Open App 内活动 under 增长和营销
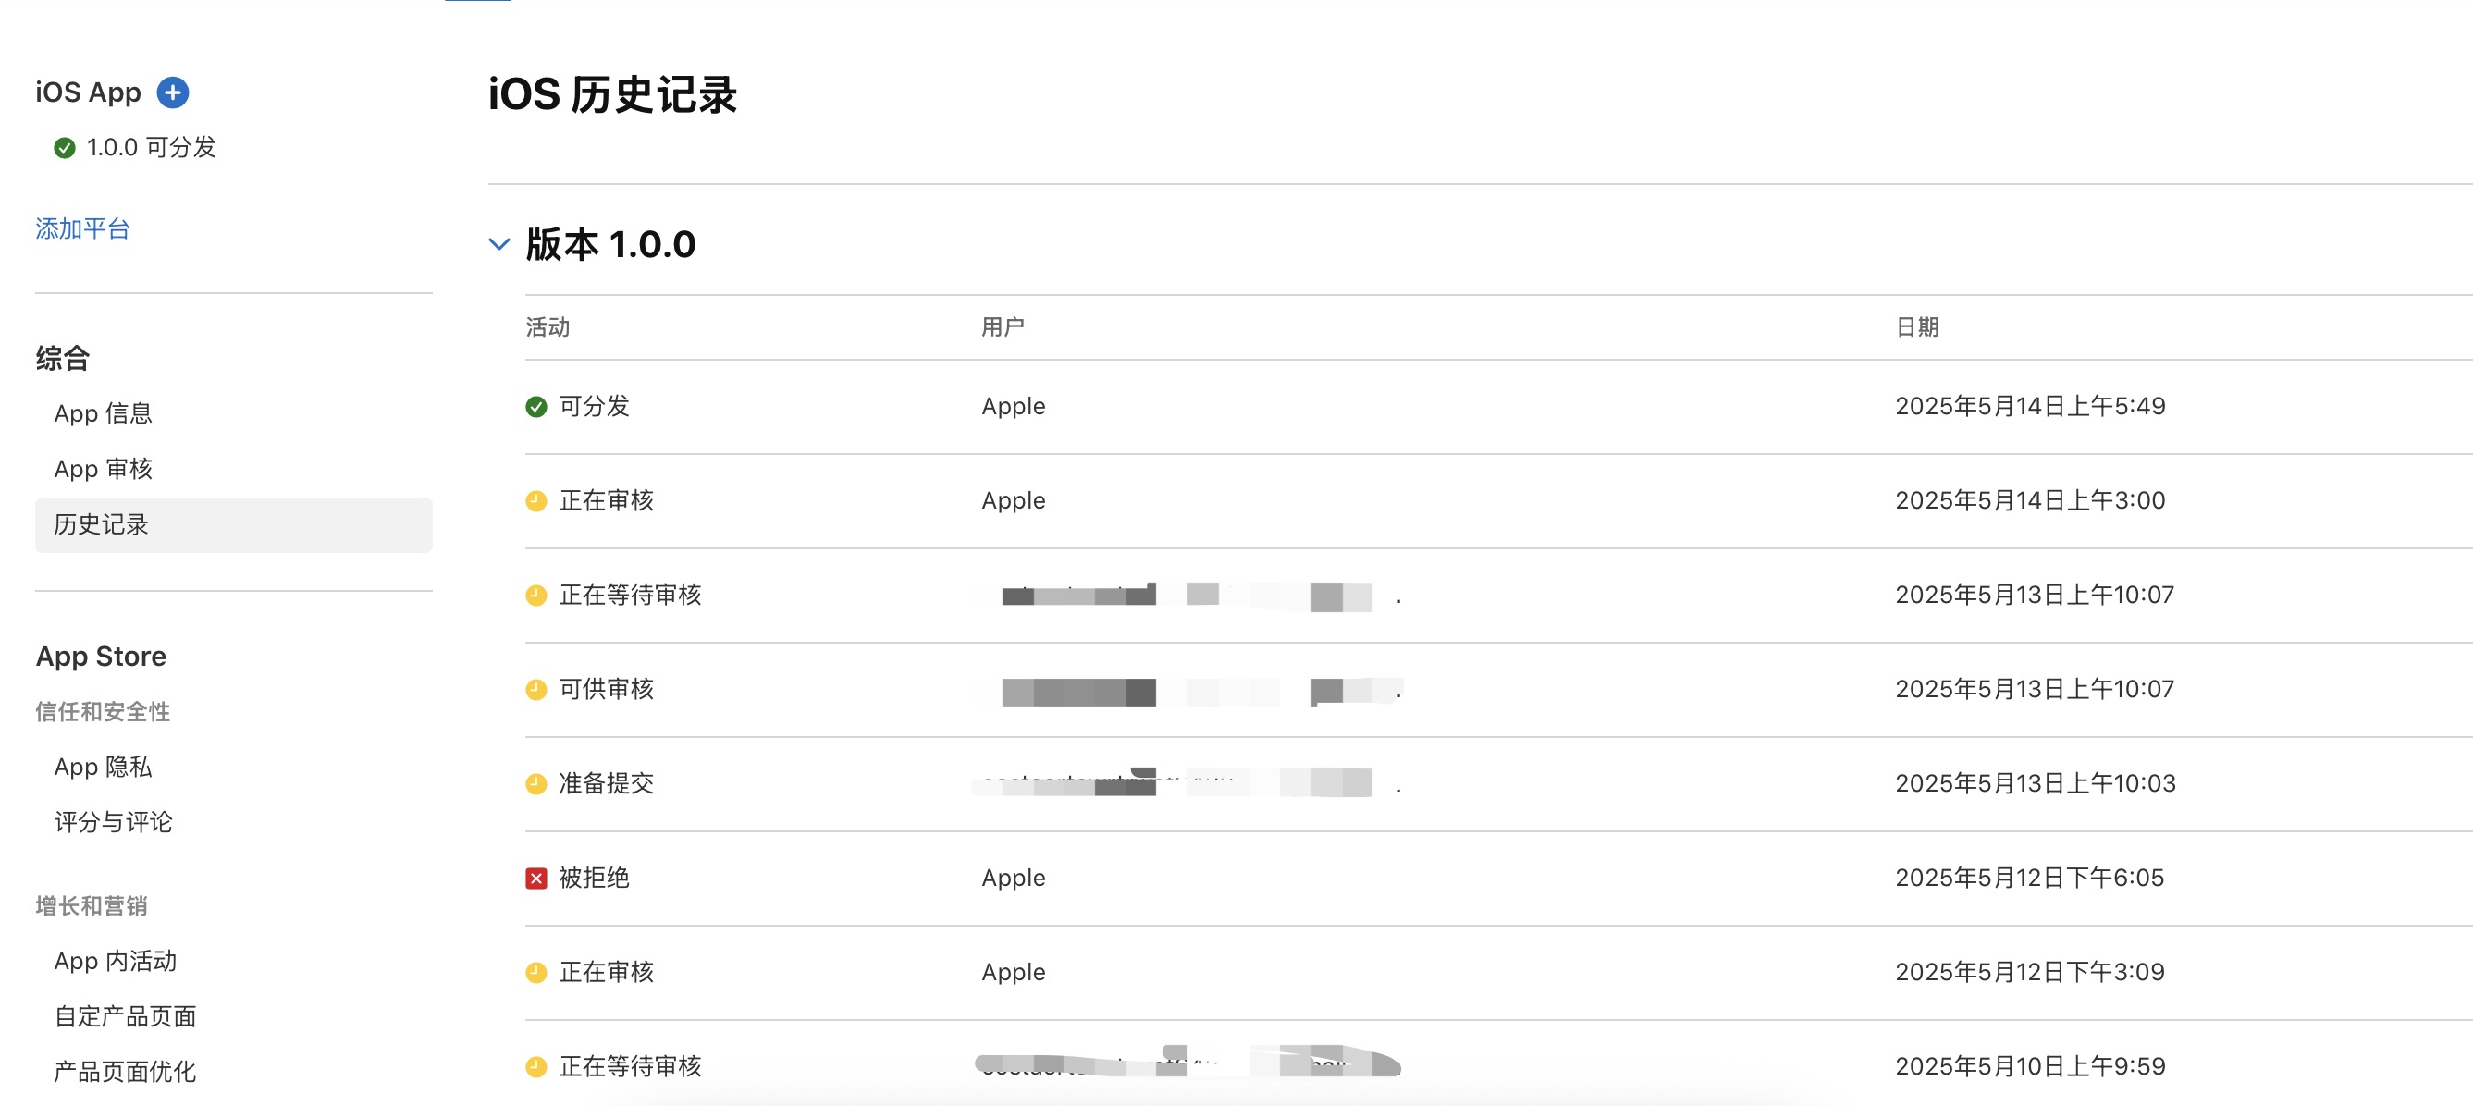The height and width of the screenshot is (1106, 2473). (x=115, y=961)
